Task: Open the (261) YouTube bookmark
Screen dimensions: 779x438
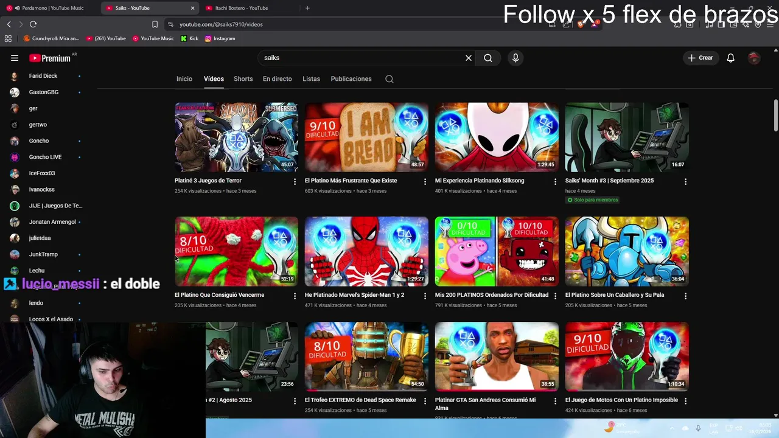Action: (x=106, y=38)
